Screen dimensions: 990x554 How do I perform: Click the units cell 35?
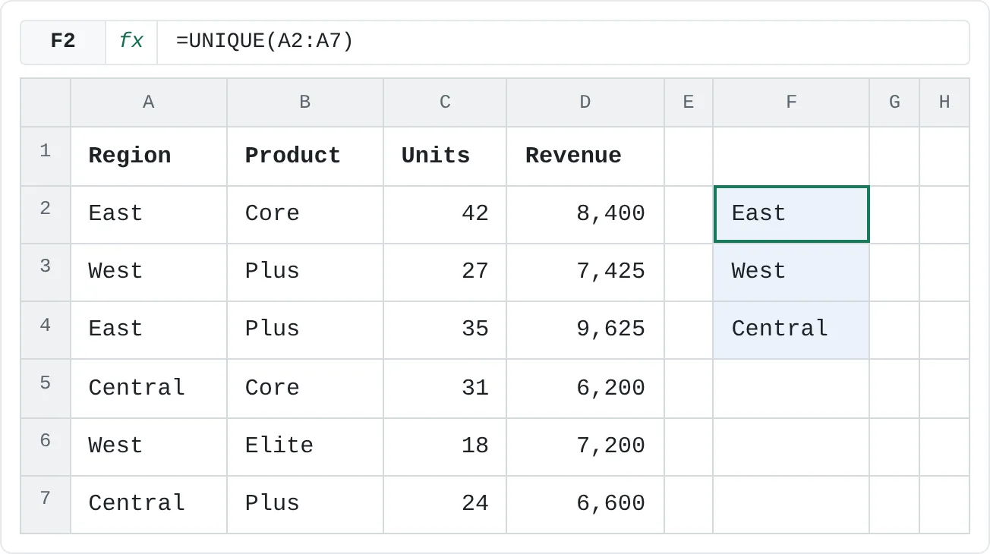click(445, 330)
